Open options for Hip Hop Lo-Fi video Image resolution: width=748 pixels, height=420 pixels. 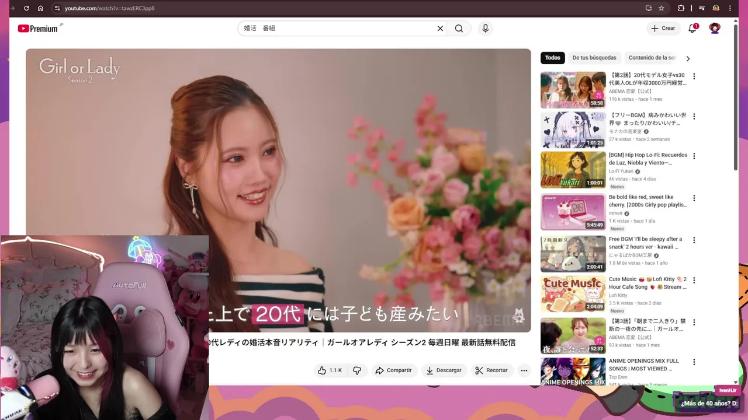click(x=694, y=156)
